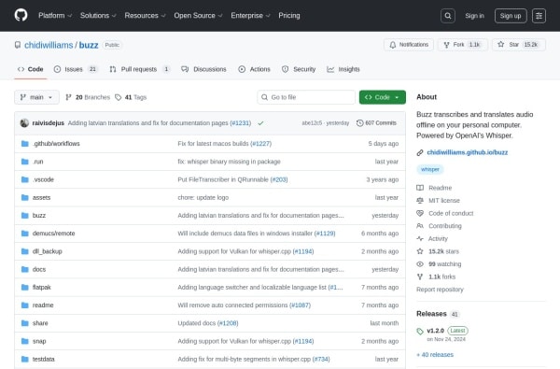Screen dimensions: 560x369
Task: Star the buzz repository
Action: coord(519,45)
